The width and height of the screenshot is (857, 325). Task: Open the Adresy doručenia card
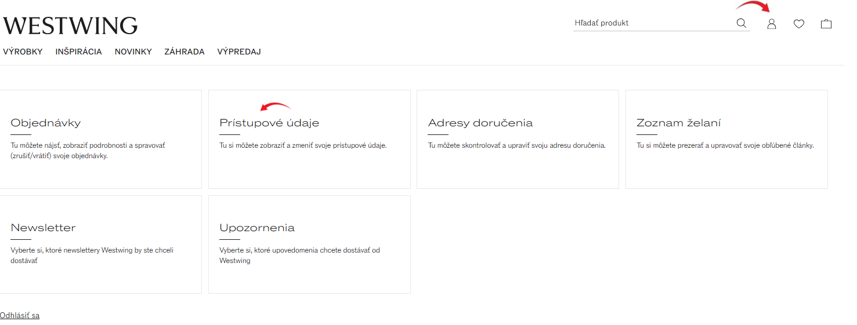[518, 139]
